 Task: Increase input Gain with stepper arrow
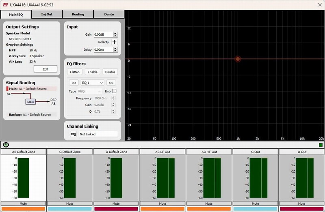pos(115,33)
